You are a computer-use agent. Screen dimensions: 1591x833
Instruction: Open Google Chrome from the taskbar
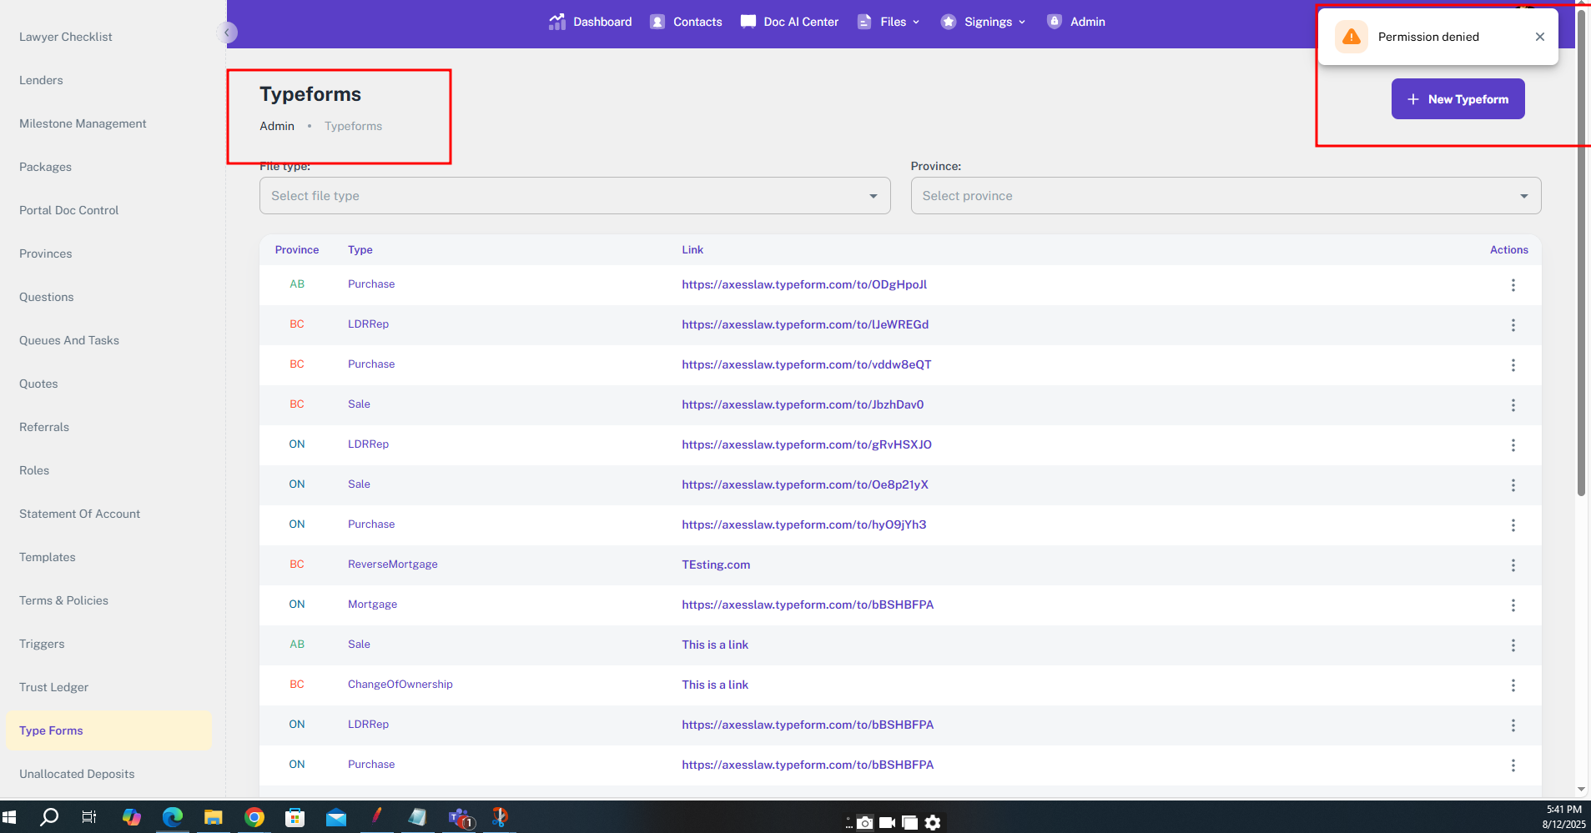tap(254, 818)
